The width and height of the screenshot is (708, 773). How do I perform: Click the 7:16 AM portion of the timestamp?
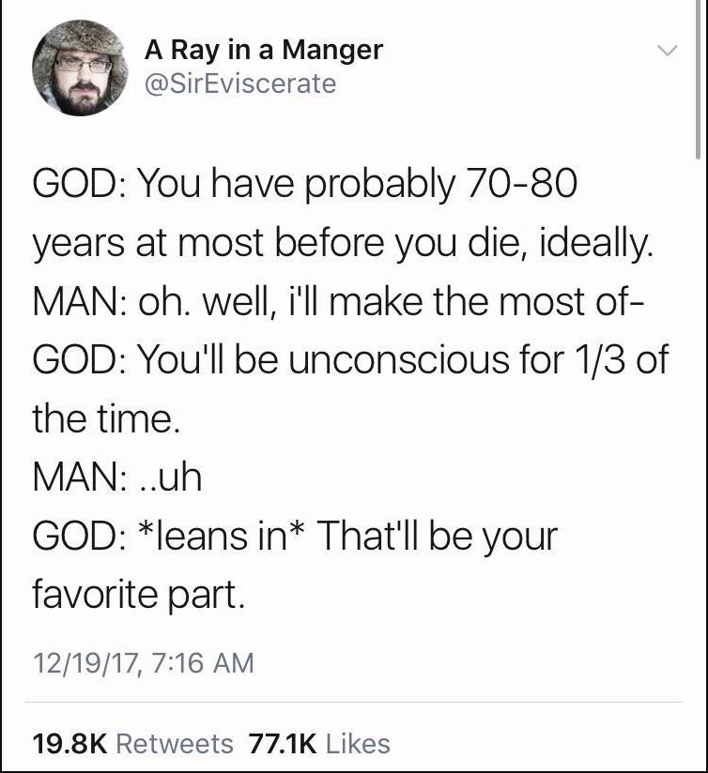click(x=204, y=661)
